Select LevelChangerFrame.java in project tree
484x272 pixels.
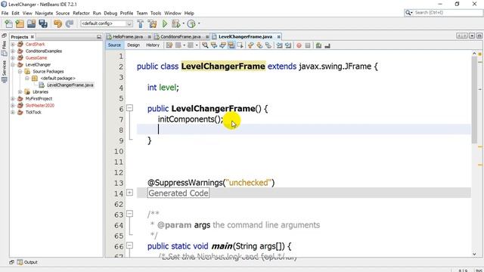(70, 85)
